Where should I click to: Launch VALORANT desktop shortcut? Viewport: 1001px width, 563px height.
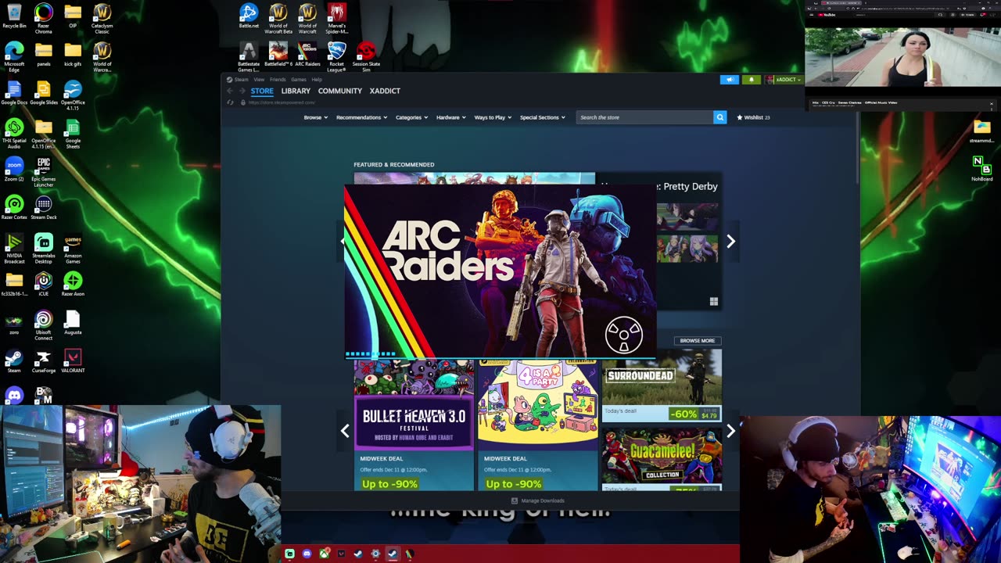click(x=73, y=361)
